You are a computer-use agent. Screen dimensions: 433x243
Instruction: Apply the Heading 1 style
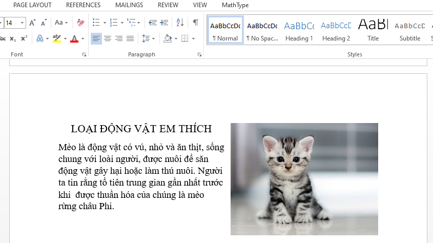point(299,31)
